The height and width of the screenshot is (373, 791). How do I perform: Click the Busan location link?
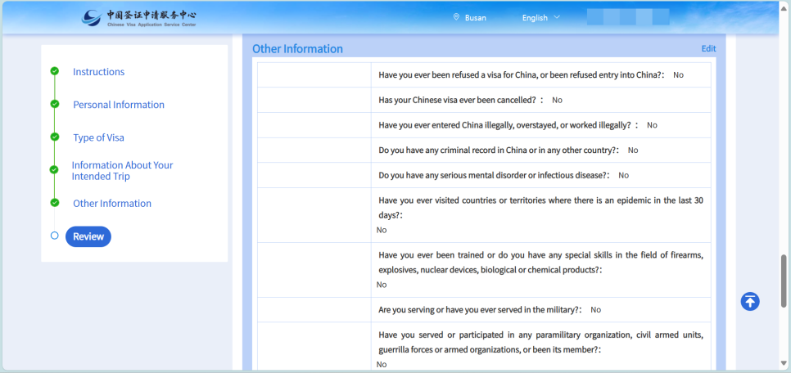475,18
